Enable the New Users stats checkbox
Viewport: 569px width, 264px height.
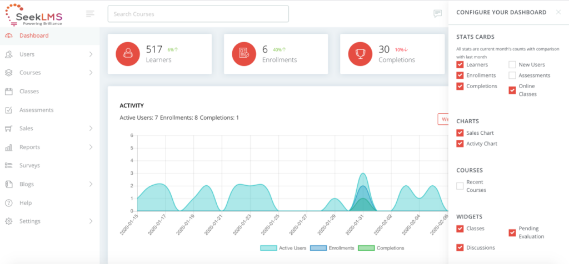(512, 65)
